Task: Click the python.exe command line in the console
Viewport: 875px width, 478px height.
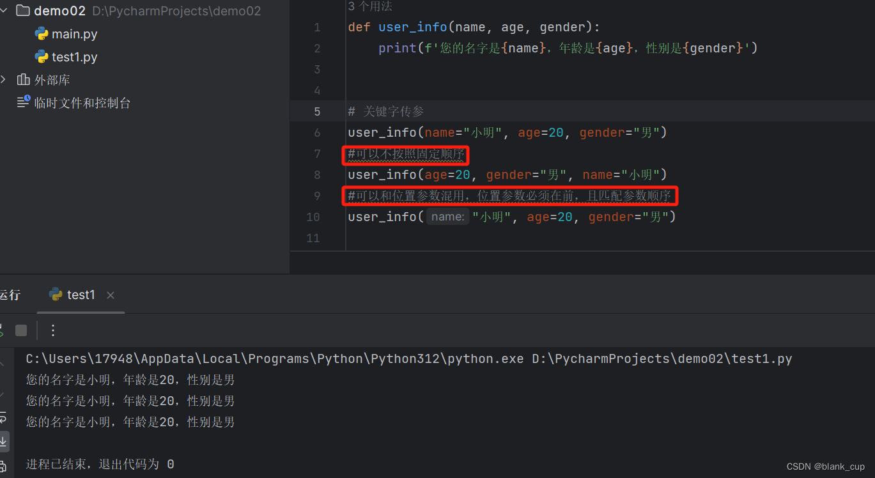Action: (x=409, y=358)
